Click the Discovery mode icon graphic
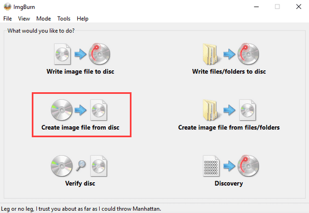Image resolution: width=309 pixels, height=213 pixels. 231,166
